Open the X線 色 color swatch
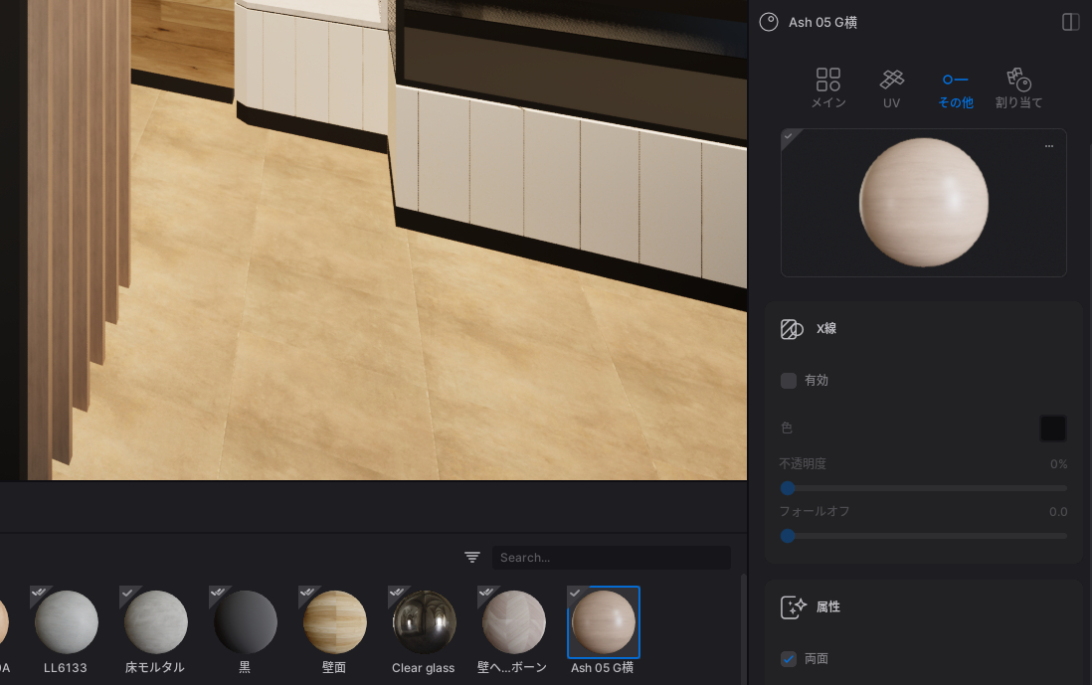The image size is (1092, 685). pos(1053,428)
